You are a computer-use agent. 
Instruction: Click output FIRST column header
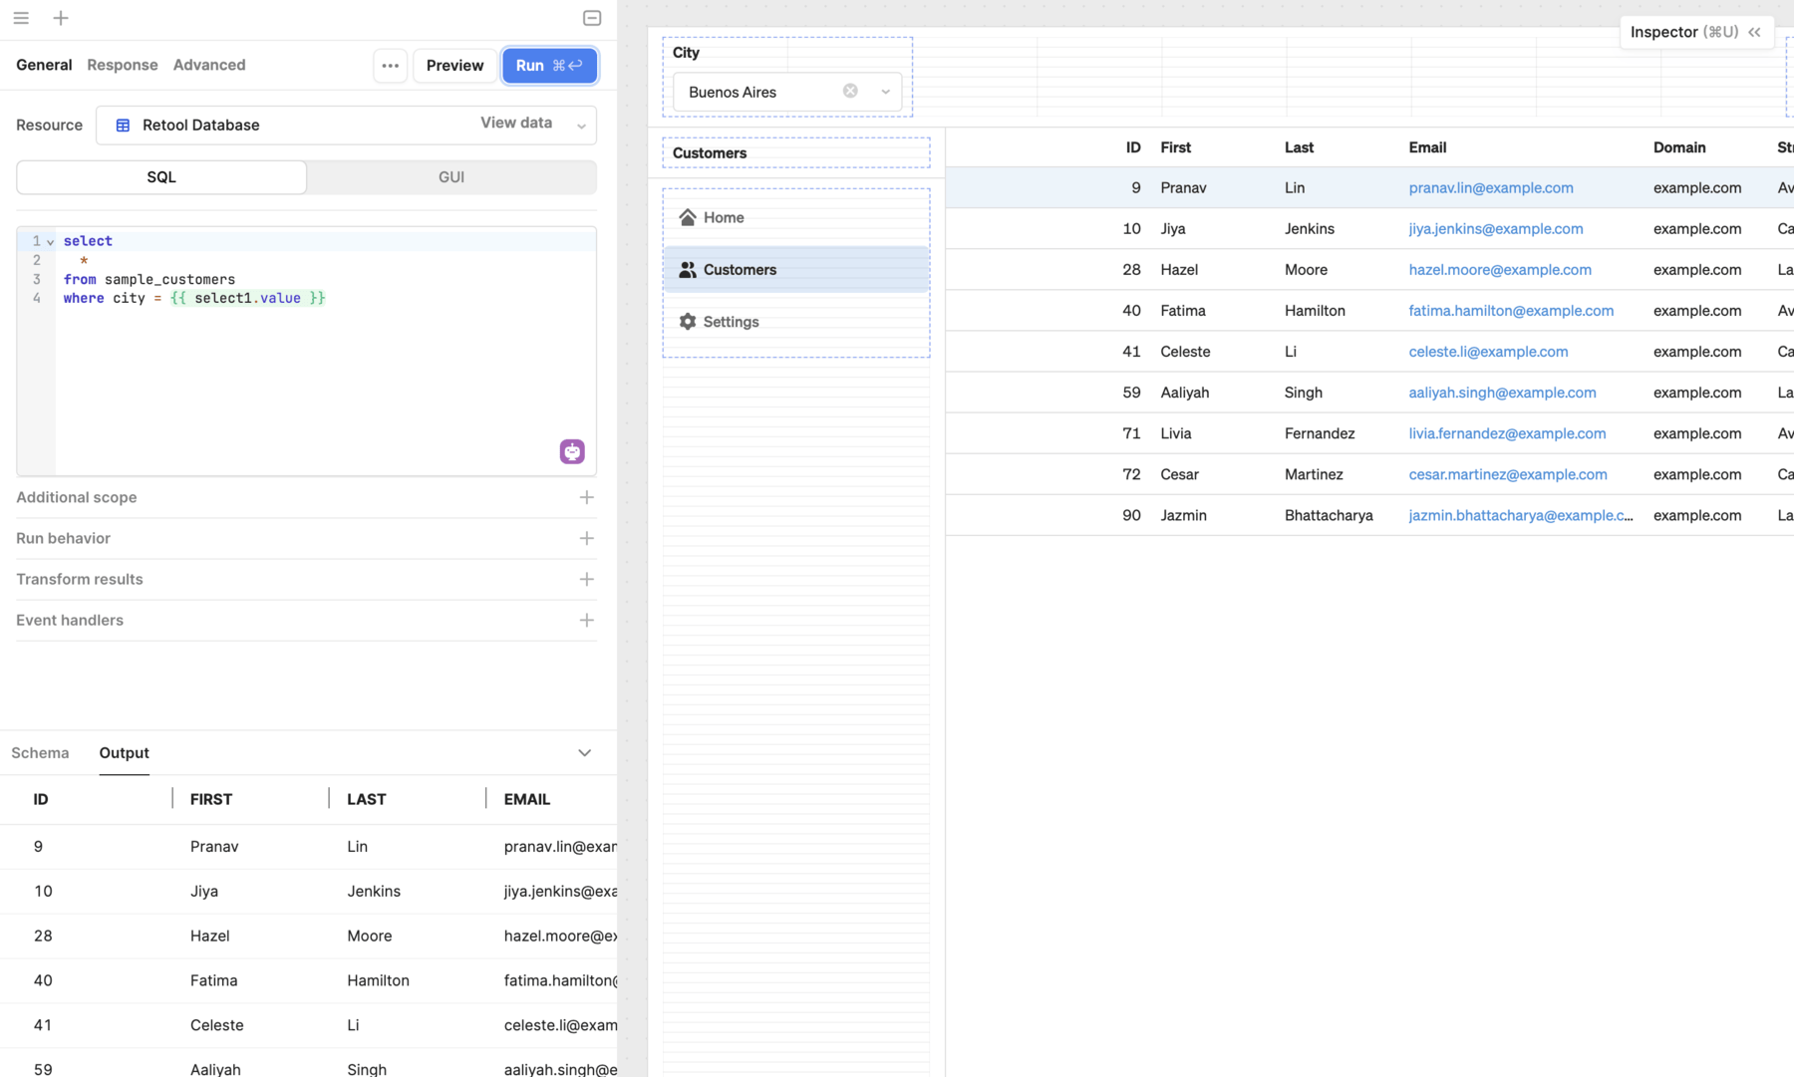[211, 800]
